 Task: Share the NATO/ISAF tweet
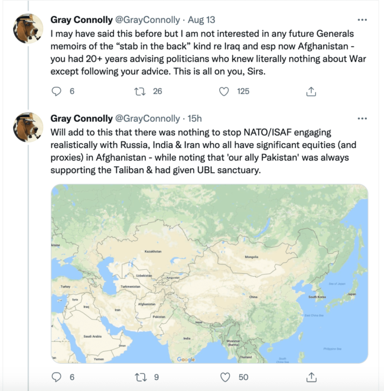[x=311, y=377]
